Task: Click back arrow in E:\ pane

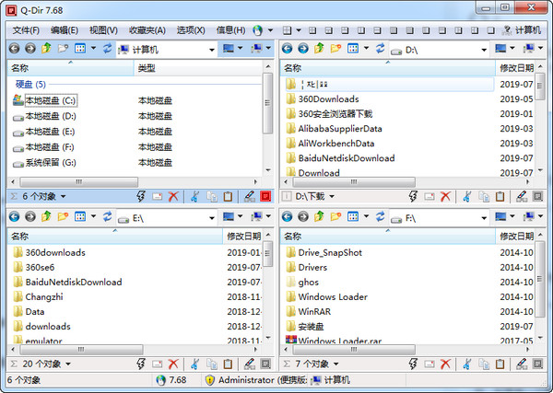Action: [15, 216]
